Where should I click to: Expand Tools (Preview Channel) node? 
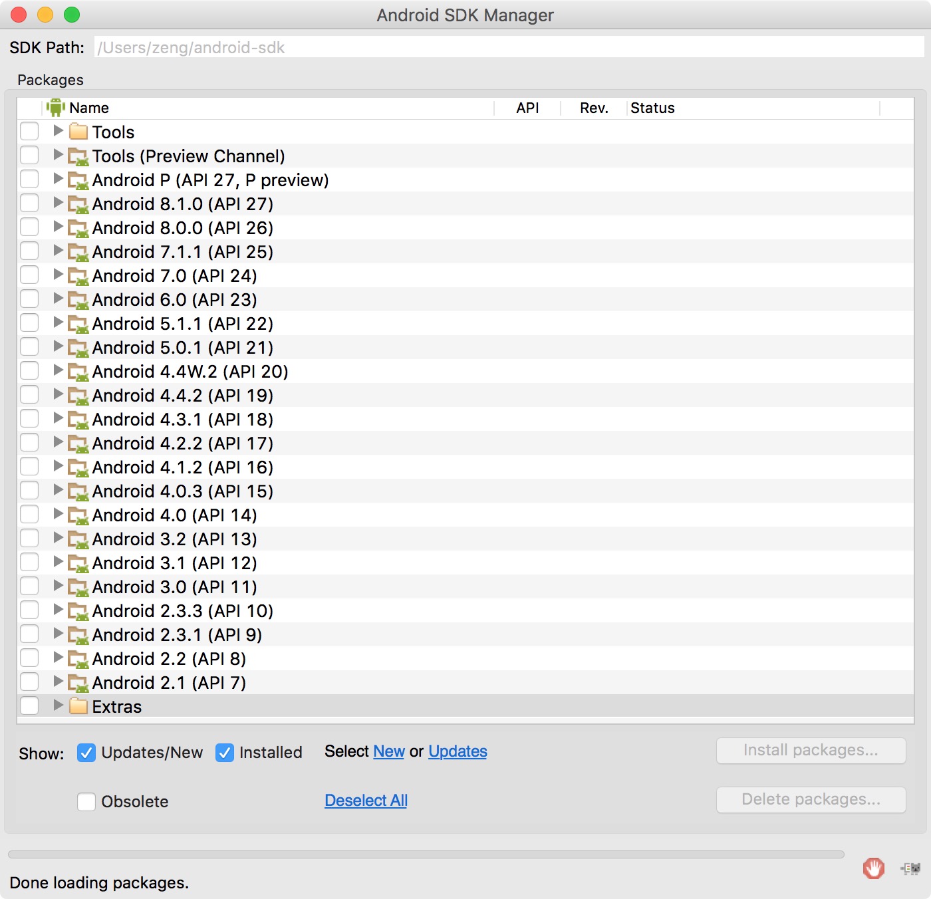(58, 155)
